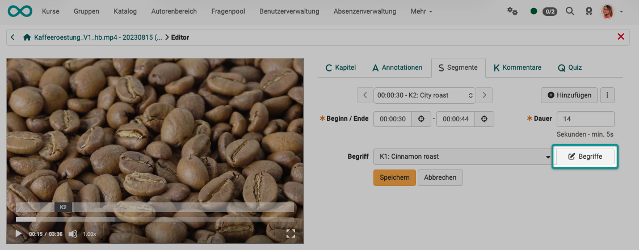Open Kaffeeroestung_V1_hb.mp4 breadcrumb link
This screenshot has height=250, width=639.
(98, 37)
